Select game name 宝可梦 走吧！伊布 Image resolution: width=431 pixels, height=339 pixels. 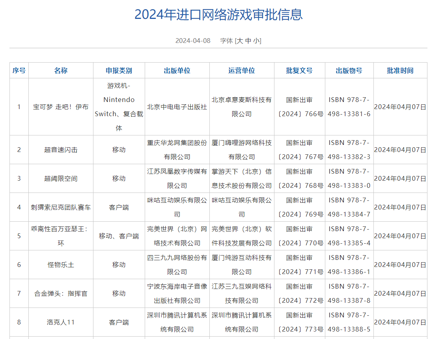(x=61, y=107)
